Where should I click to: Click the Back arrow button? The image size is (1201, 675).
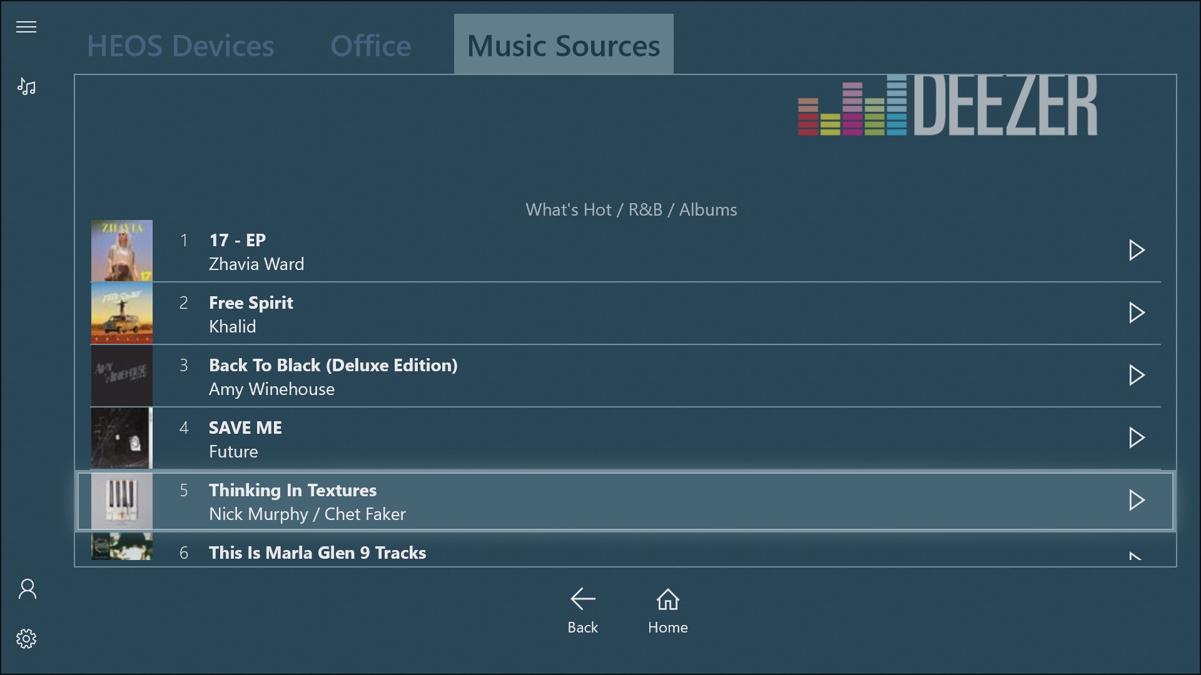click(582, 610)
